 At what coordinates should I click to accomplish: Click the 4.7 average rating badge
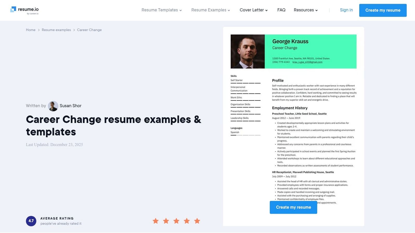[x=31, y=221]
